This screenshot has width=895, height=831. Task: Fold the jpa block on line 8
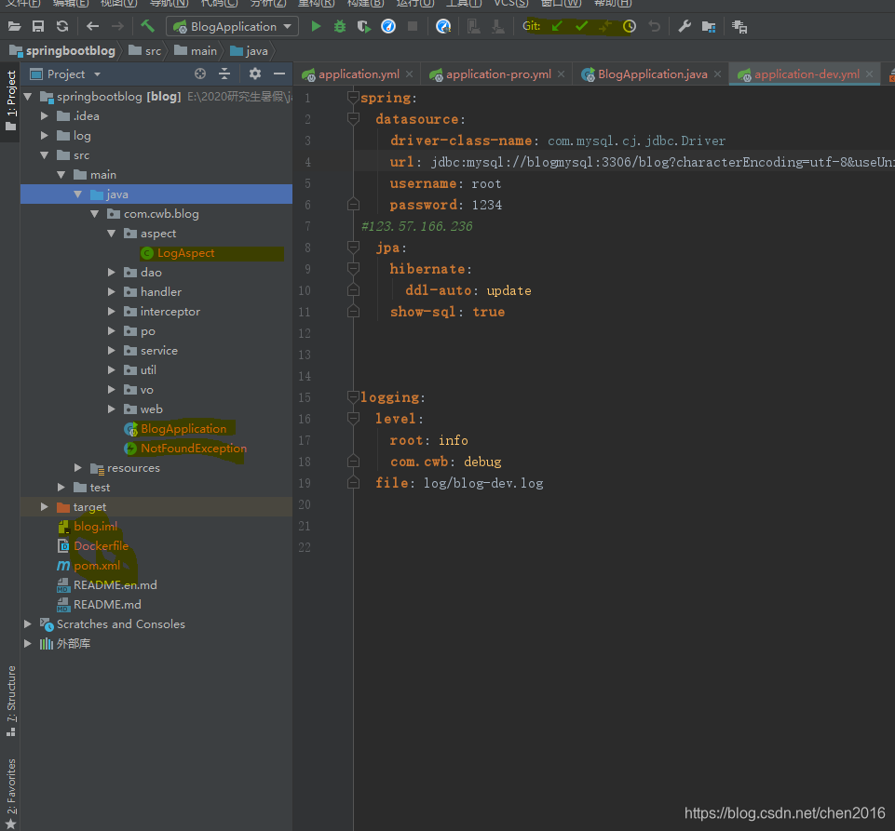353,248
